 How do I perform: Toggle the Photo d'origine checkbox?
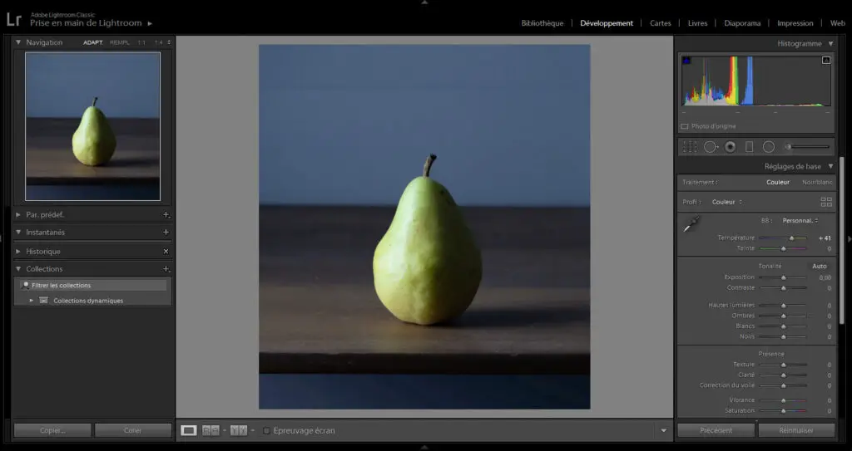(x=685, y=126)
